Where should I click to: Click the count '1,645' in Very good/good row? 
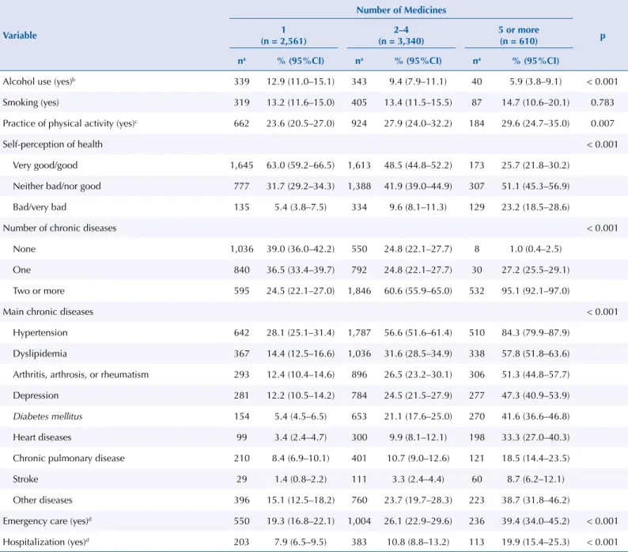coord(241,165)
